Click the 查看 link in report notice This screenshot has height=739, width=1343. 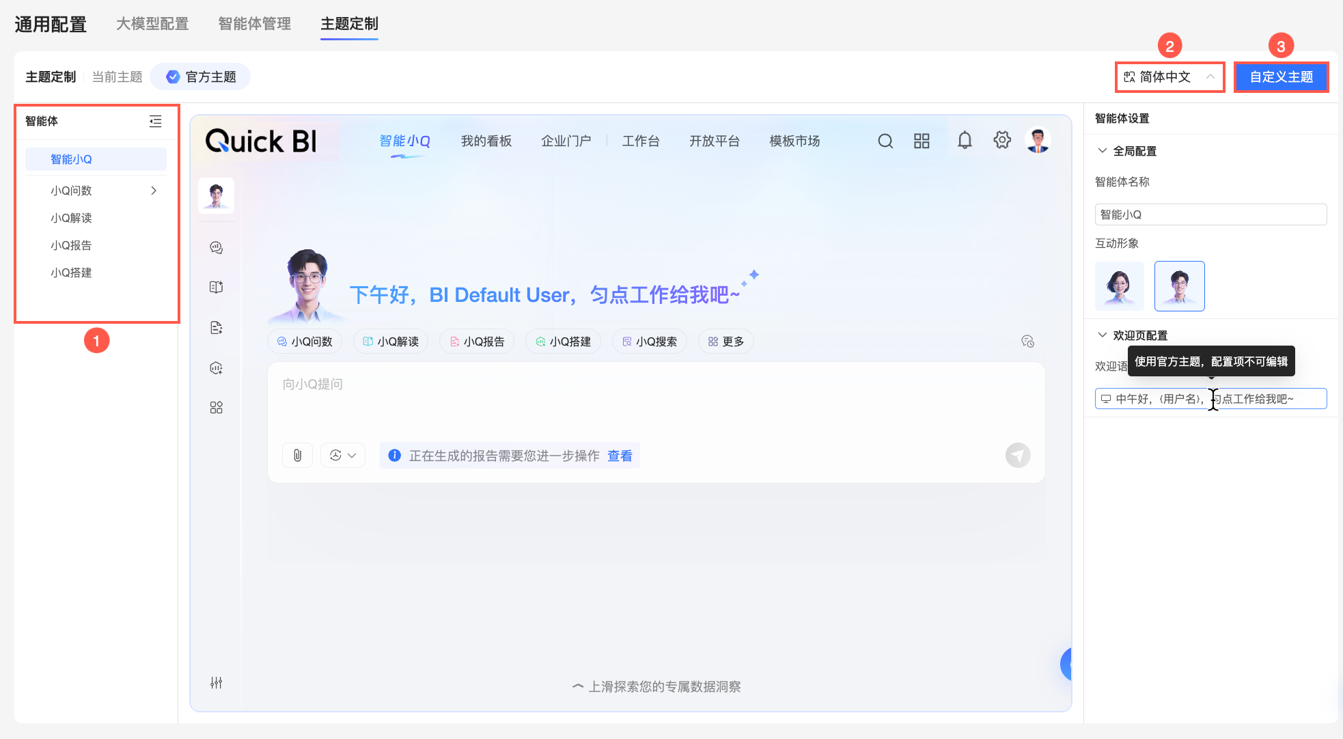point(620,456)
